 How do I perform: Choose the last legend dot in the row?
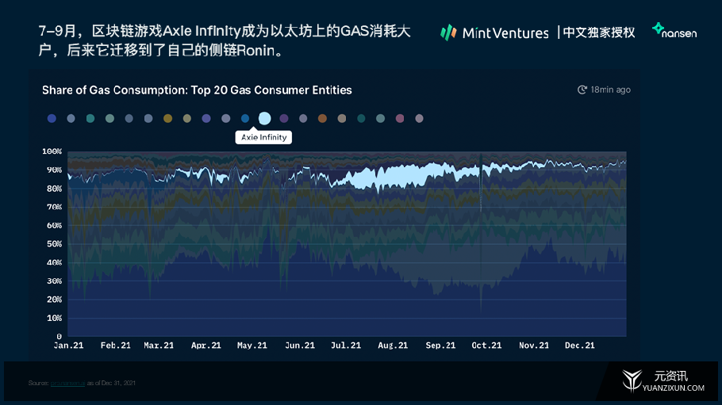419,119
